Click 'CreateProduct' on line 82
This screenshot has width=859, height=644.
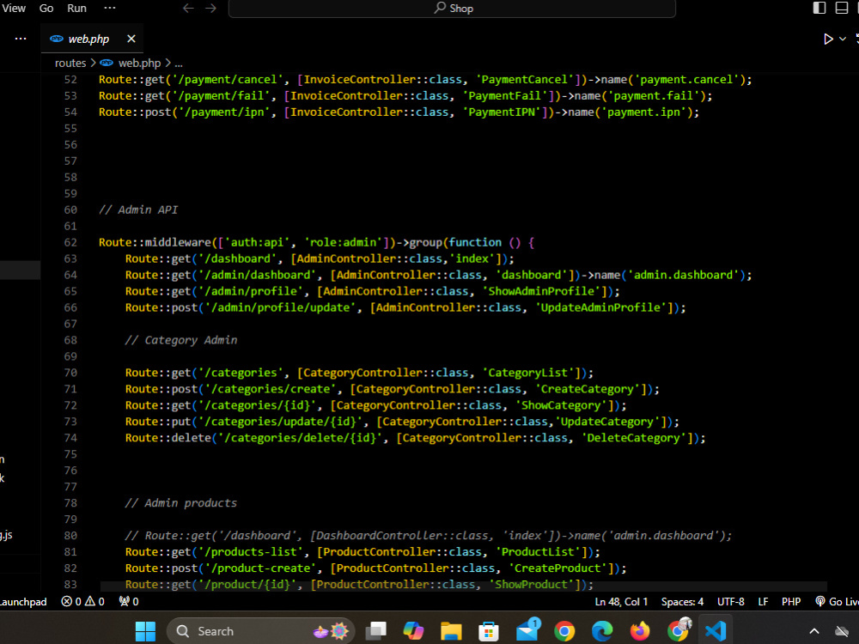[x=557, y=568]
